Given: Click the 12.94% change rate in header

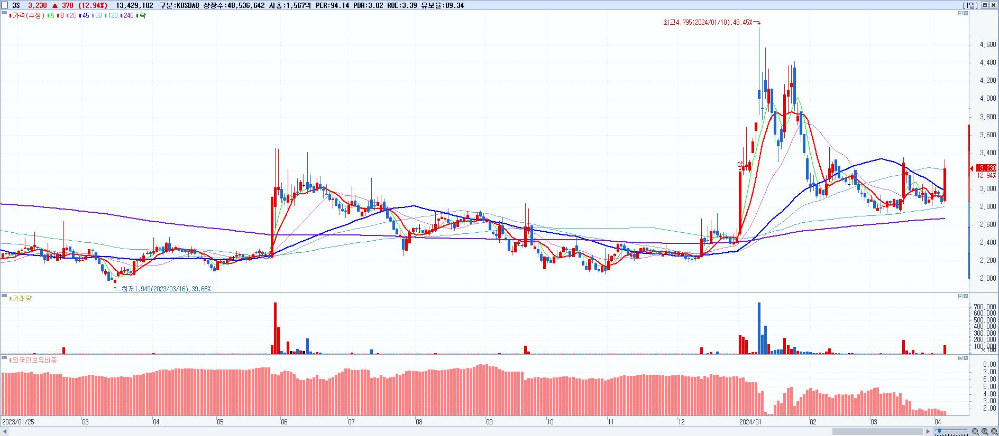Looking at the screenshot, I should 93,5.
